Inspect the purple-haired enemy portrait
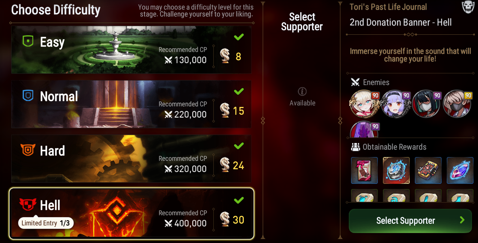 396,104
